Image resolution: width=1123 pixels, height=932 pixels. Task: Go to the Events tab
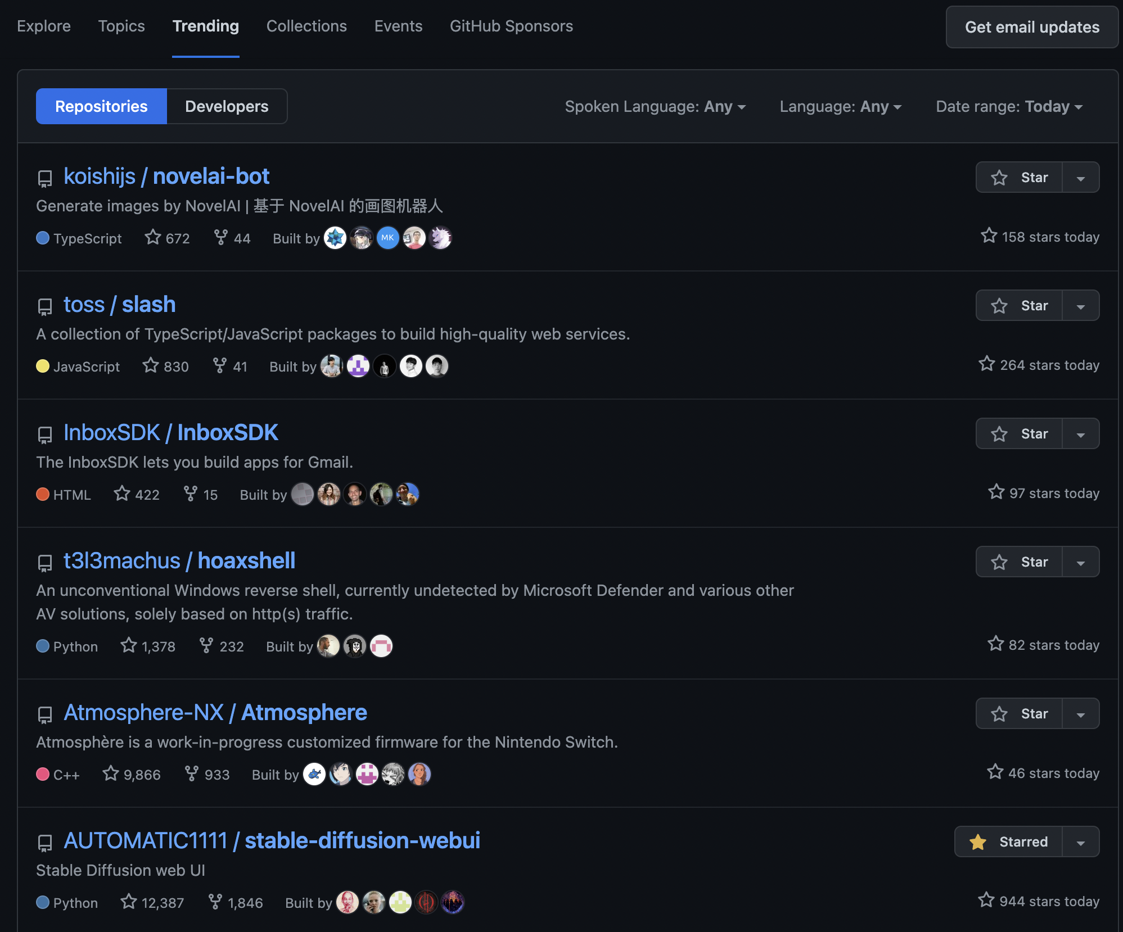point(398,26)
